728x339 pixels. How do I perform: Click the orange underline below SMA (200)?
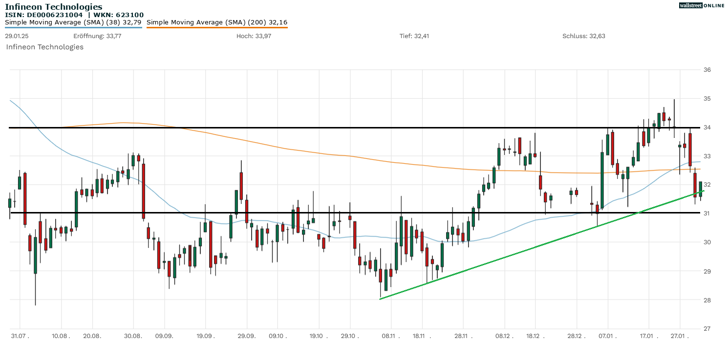point(217,27)
